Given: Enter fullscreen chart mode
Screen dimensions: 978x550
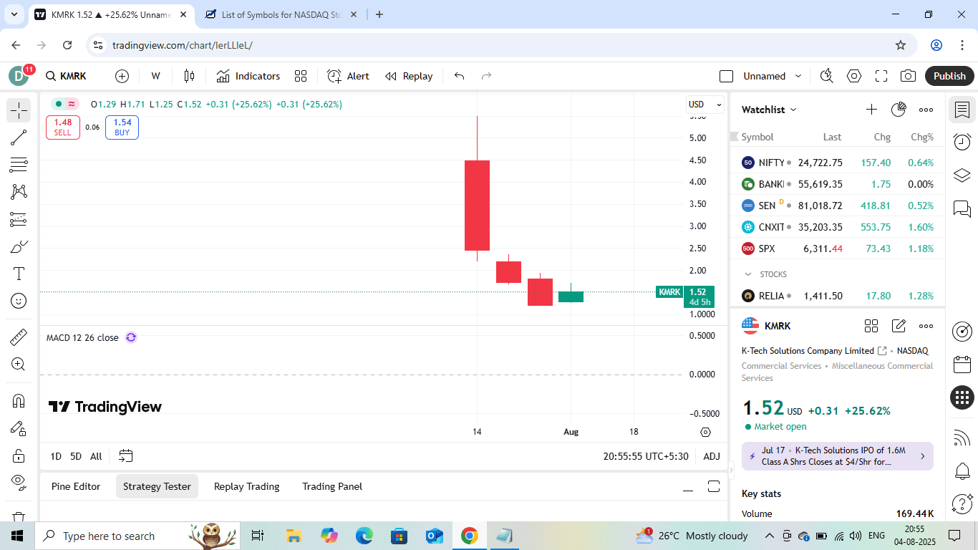Looking at the screenshot, I should (x=881, y=76).
